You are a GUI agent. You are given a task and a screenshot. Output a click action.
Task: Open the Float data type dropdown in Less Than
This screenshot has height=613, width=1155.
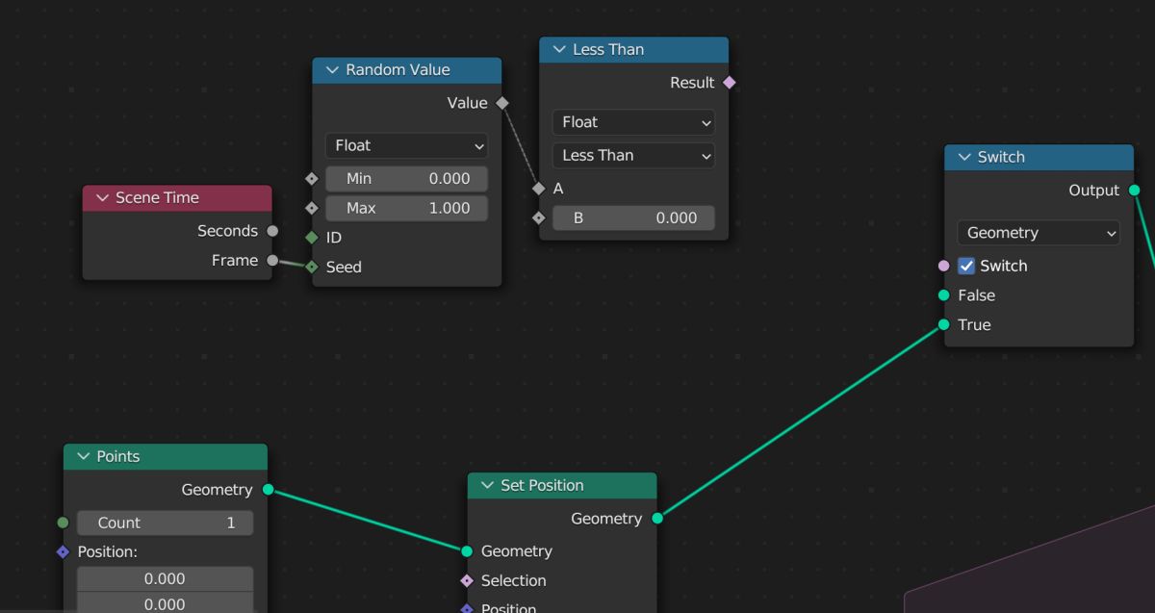(633, 122)
